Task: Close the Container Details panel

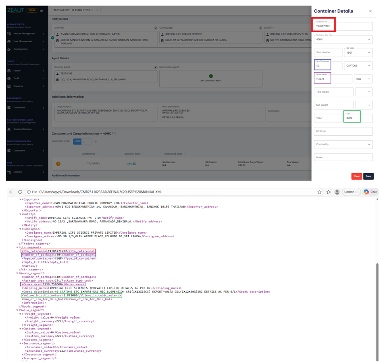Action: click(x=371, y=11)
